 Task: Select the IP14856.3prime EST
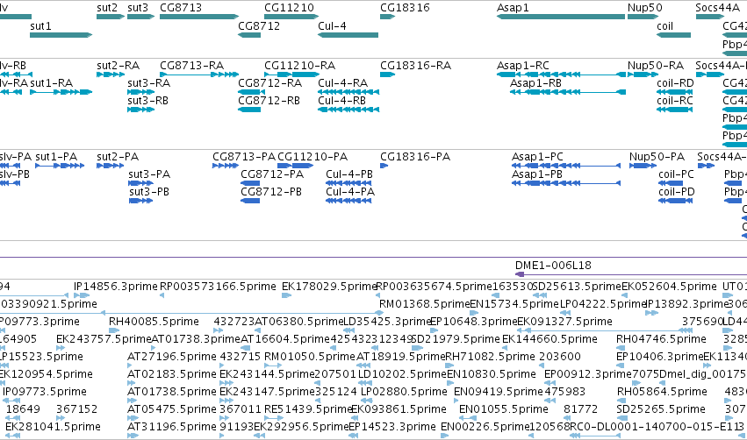click(x=82, y=295)
